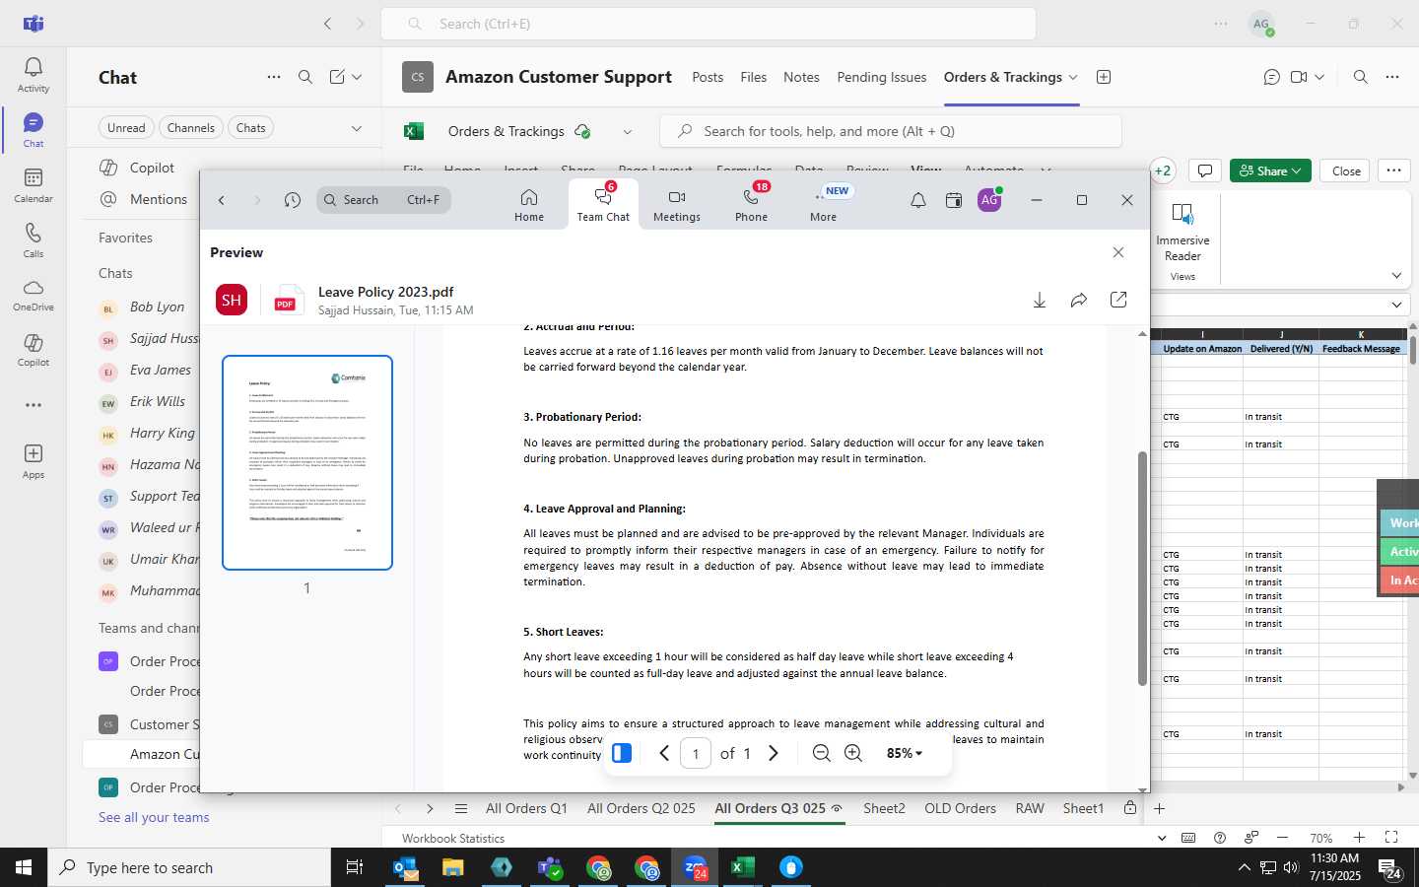Open Apps in the Teams sidebar
Screen dimensions: 1419x887
coord(33,461)
